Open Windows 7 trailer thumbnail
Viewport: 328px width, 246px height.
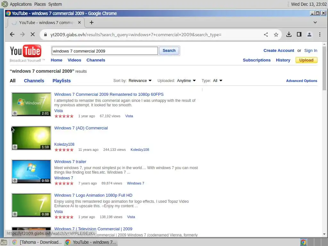[x=31, y=172]
